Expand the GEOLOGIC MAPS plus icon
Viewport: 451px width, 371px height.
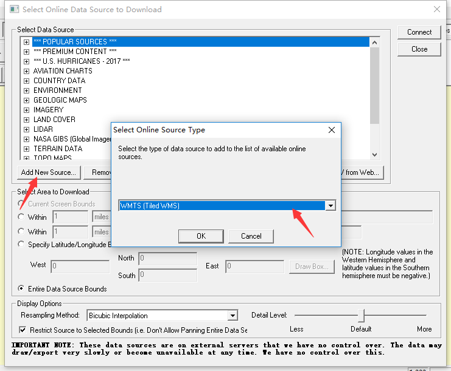tap(26, 100)
